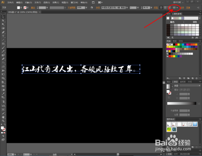Select the Scale tool
This screenshot has width=202, height=156.
3,67
